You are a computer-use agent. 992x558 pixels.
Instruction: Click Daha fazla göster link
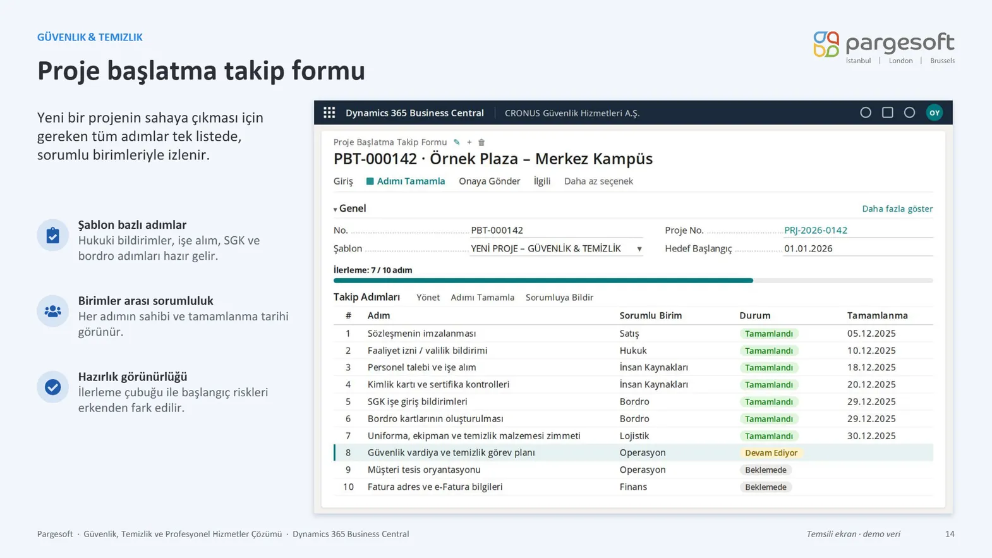pos(897,209)
